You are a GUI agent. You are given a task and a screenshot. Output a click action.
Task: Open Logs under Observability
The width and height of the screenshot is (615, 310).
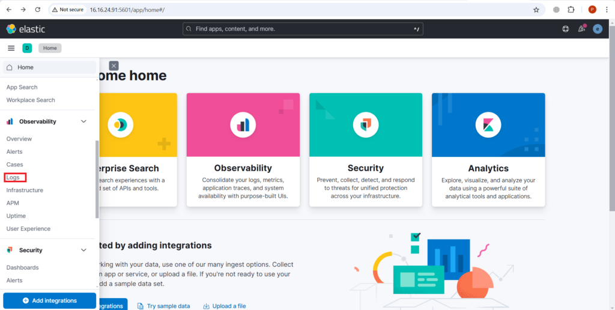[x=13, y=177]
